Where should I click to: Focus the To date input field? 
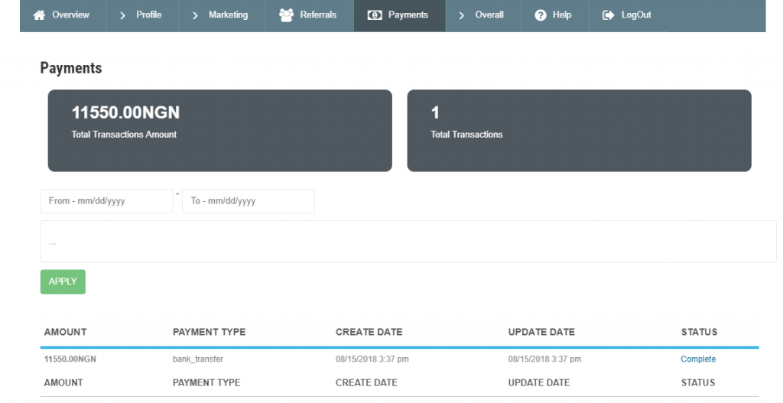click(x=248, y=201)
